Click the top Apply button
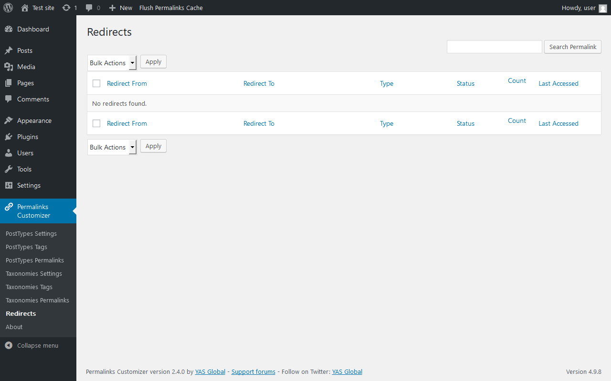Screen dimensions: 611x381 coord(153,61)
